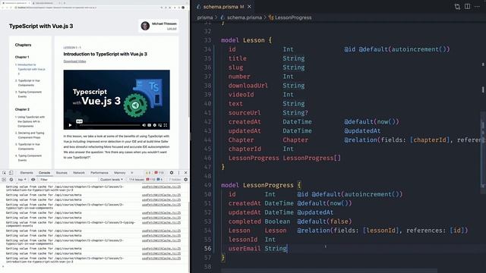Click editor compare changes icon
Viewport: 486px width, 273px height.
point(457,7)
